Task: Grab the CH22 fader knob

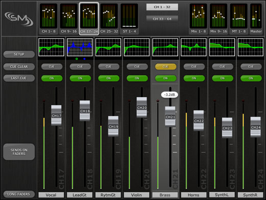Action: tap(199, 121)
